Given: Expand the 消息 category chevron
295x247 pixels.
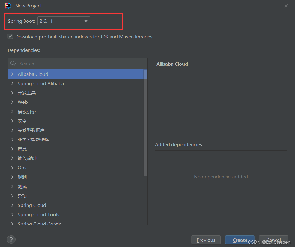Looking at the screenshot, I should [x=12, y=149].
